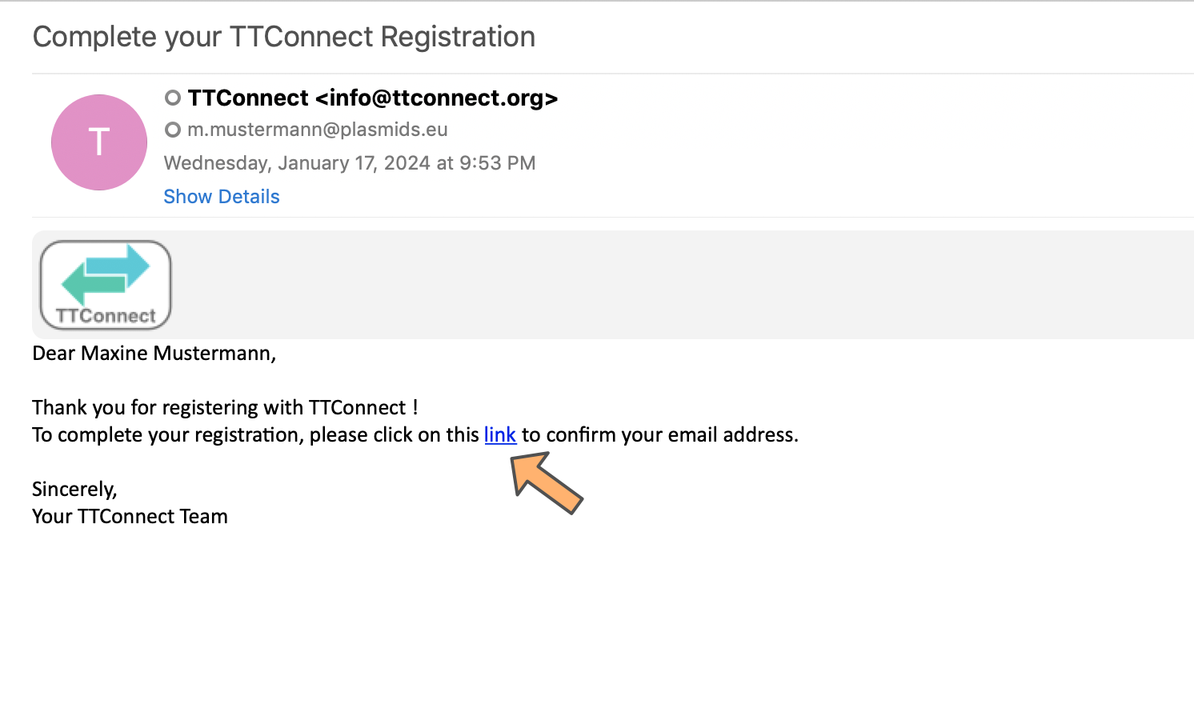
Task: Open the confirmation link in the email
Action: 500,434
